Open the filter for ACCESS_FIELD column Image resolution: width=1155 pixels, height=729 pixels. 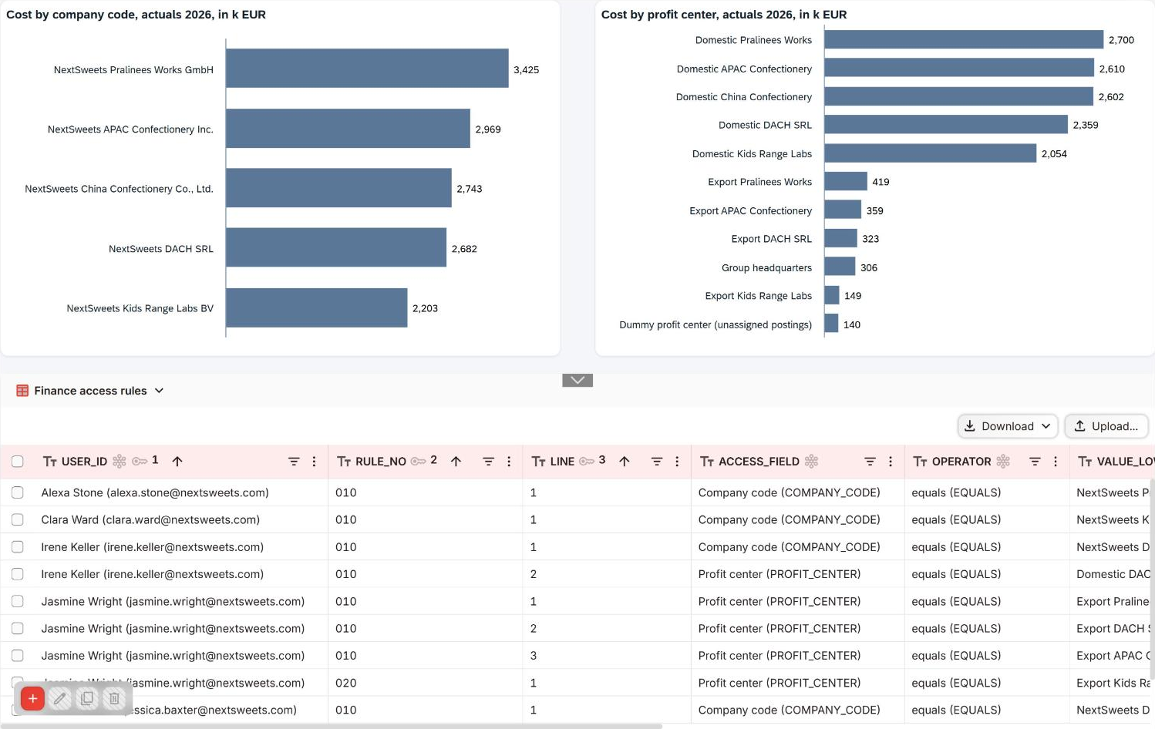(870, 462)
